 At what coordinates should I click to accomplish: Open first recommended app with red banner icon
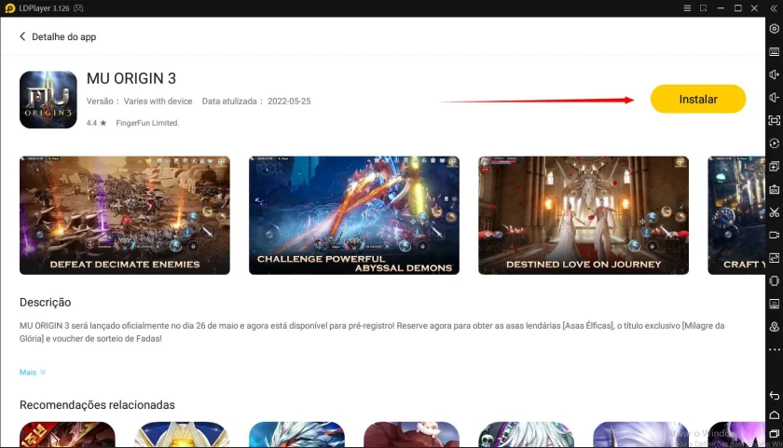(x=67, y=435)
